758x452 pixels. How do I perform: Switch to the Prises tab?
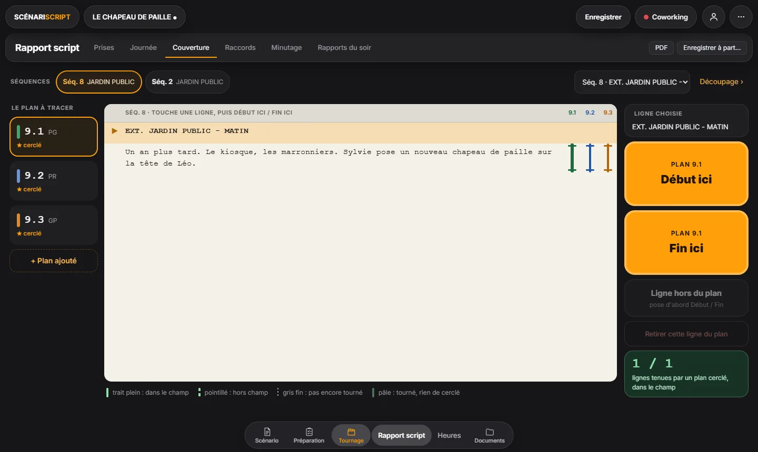[104, 48]
